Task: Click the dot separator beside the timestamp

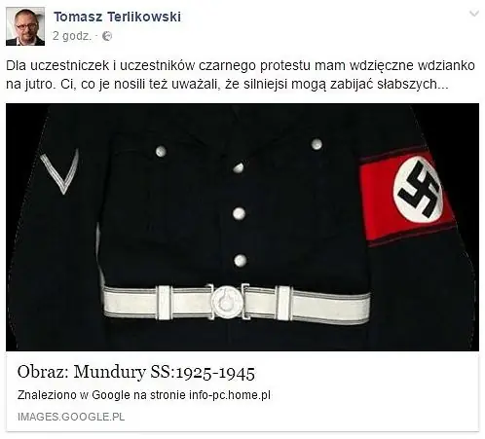Action: [x=96, y=36]
